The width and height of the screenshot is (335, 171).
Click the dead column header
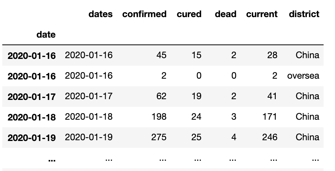226,14
